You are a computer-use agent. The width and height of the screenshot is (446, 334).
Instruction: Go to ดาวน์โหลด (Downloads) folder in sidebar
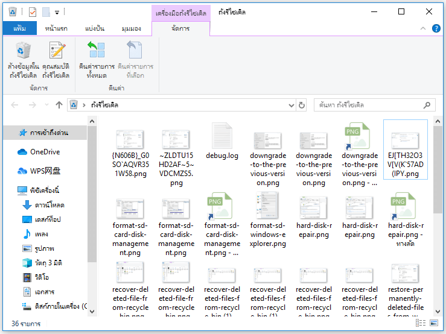pyautogui.click(x=49, y=205)
